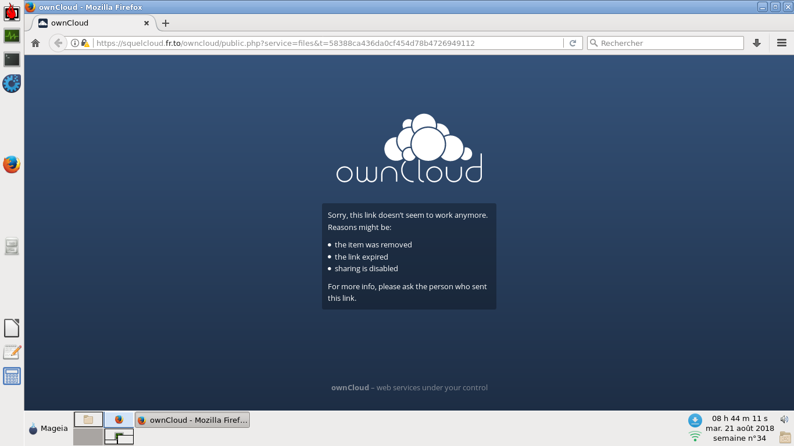Go back to the previous page
Image resolution: width=794 pixels, height=446 pixels.
[x=58, y=42]
